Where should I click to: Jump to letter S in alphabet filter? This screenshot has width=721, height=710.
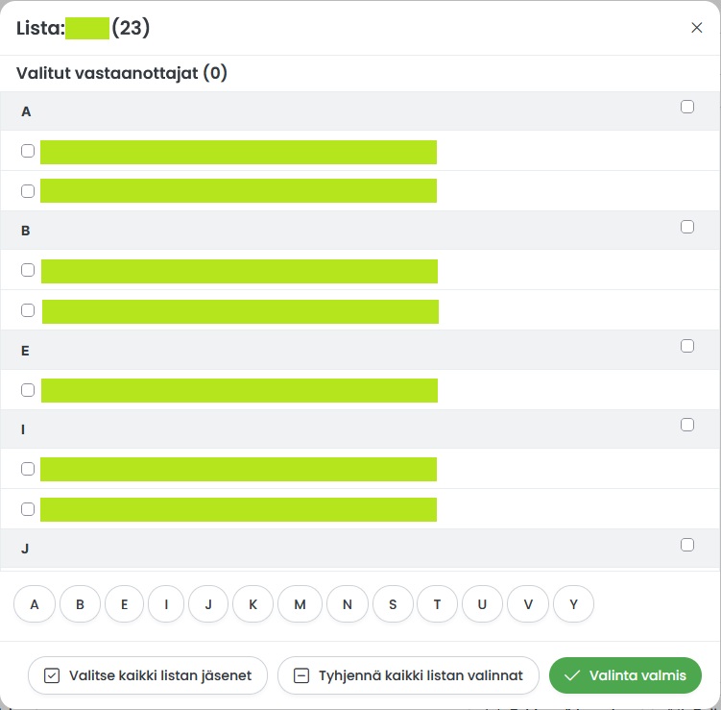coord(393,603)
